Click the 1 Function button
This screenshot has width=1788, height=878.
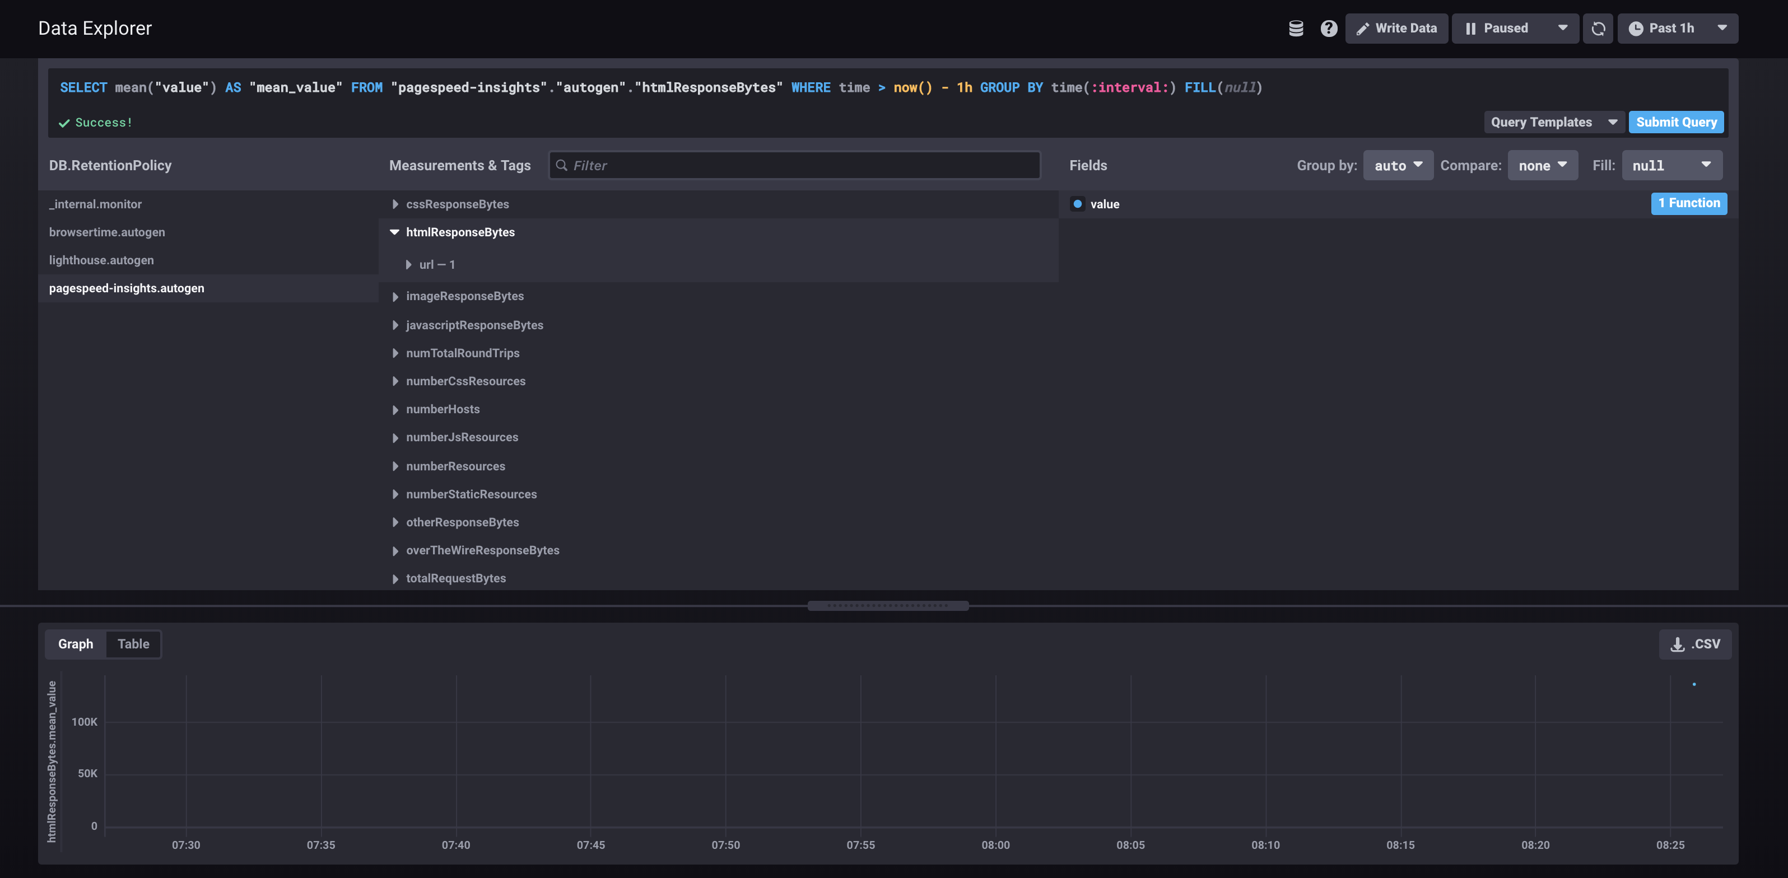point(1689,203)
